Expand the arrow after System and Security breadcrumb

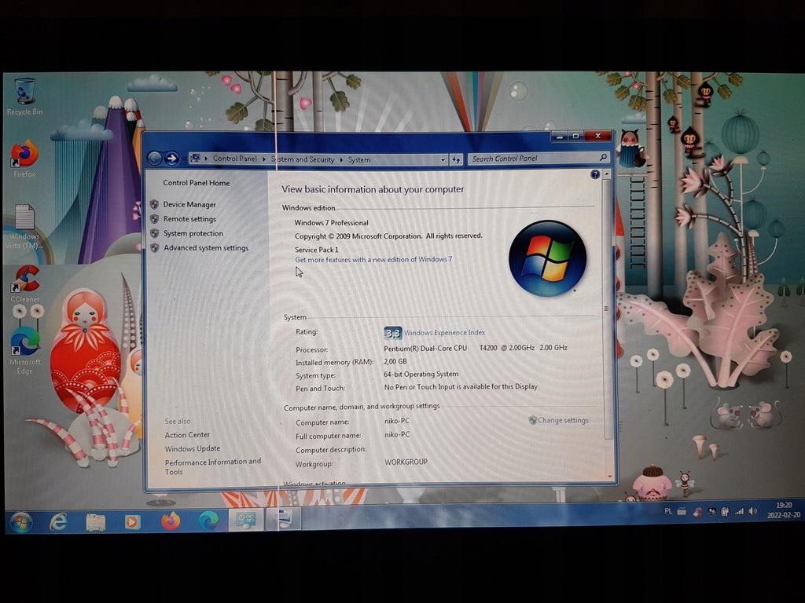pos(341,160)
